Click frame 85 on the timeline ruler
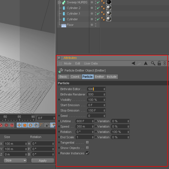 coord(19,117)
